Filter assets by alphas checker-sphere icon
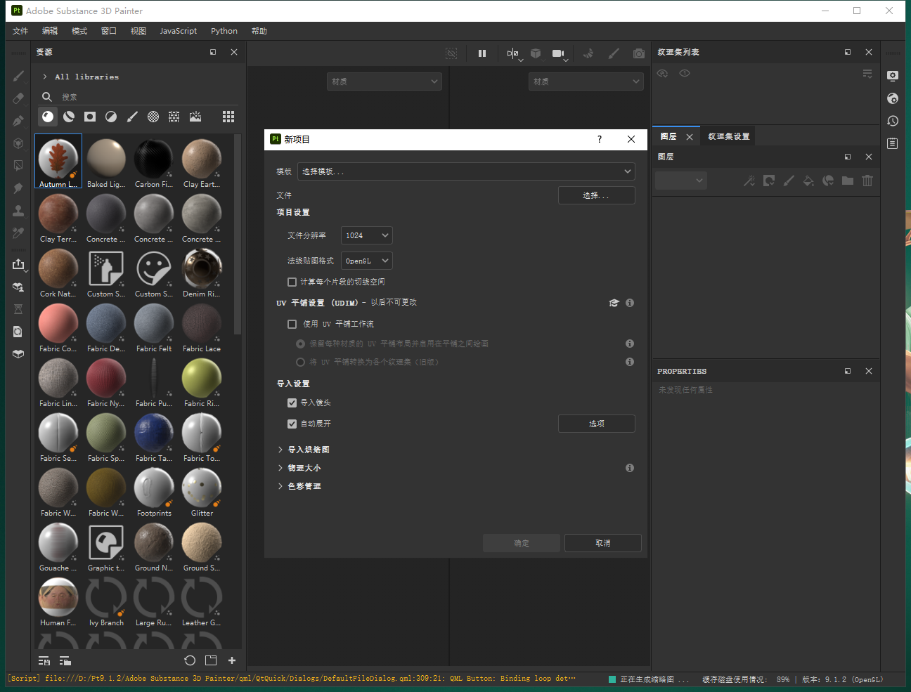 [x=153, y=117]
